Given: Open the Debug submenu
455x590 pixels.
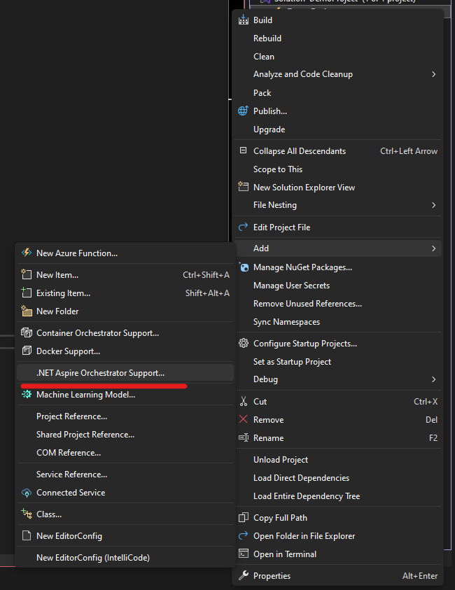Looking at the screenshot, I should point(433,379).
